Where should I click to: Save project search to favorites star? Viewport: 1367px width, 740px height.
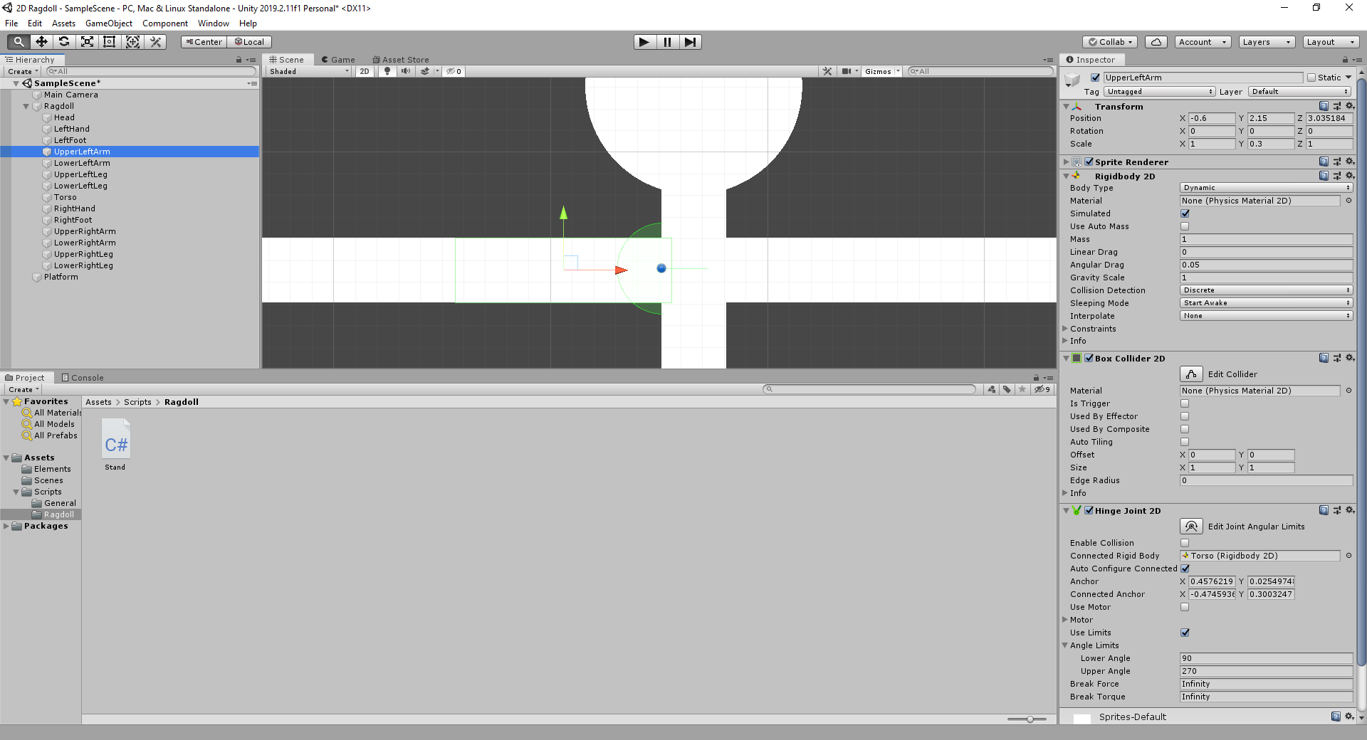tap(1022, 389)
